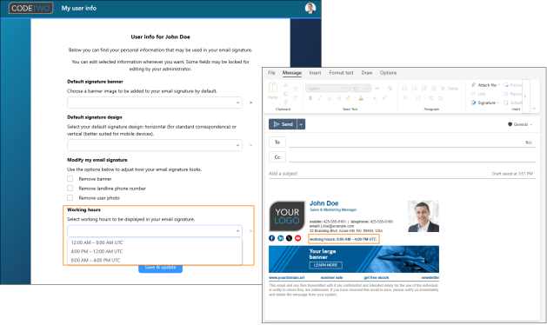Clear the Default signature design selection
The width and height of the screenshot is (547, 325).
pyautogui.click(x=250, y=145)
